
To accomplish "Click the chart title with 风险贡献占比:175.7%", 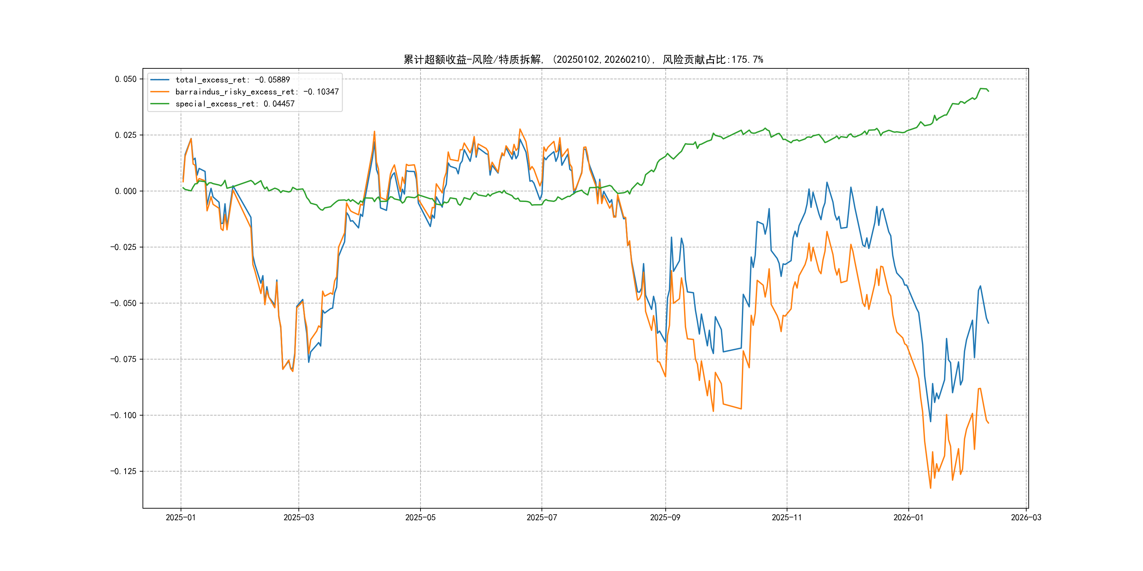I will pos(583,60).
